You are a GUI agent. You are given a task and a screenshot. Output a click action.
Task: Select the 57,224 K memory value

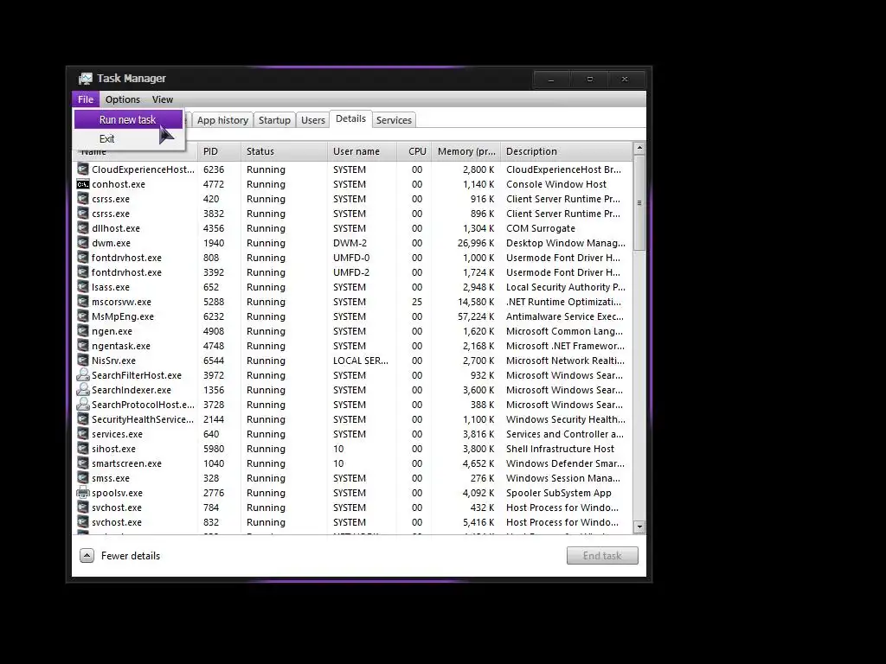click(476, 316)
